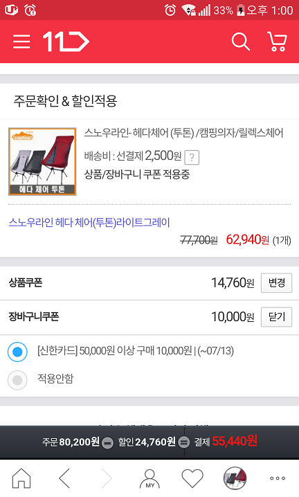Viewport: 299px width, 497px height.
Task: Open MY profile page
Action: pos(149,478)
